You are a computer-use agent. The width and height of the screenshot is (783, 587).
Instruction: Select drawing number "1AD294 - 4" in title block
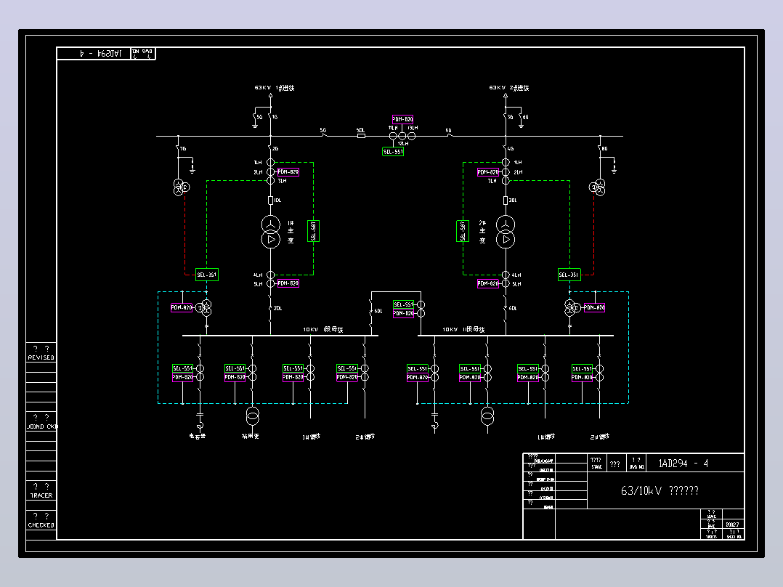[x=683, y=463]
